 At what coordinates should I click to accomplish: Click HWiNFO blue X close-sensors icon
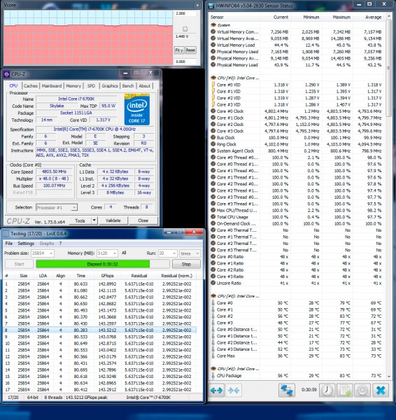[380, 391]
